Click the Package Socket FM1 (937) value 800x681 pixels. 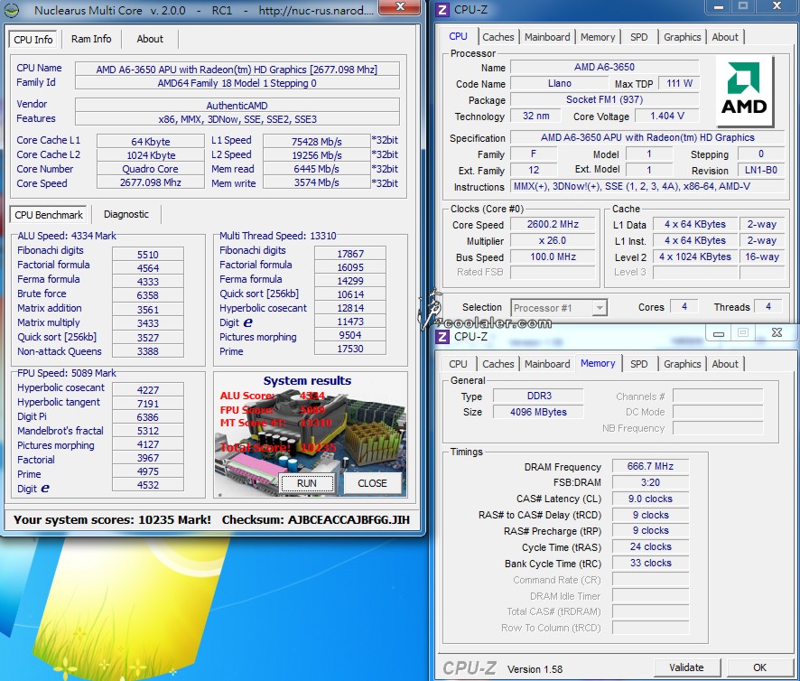coord(605,99)
